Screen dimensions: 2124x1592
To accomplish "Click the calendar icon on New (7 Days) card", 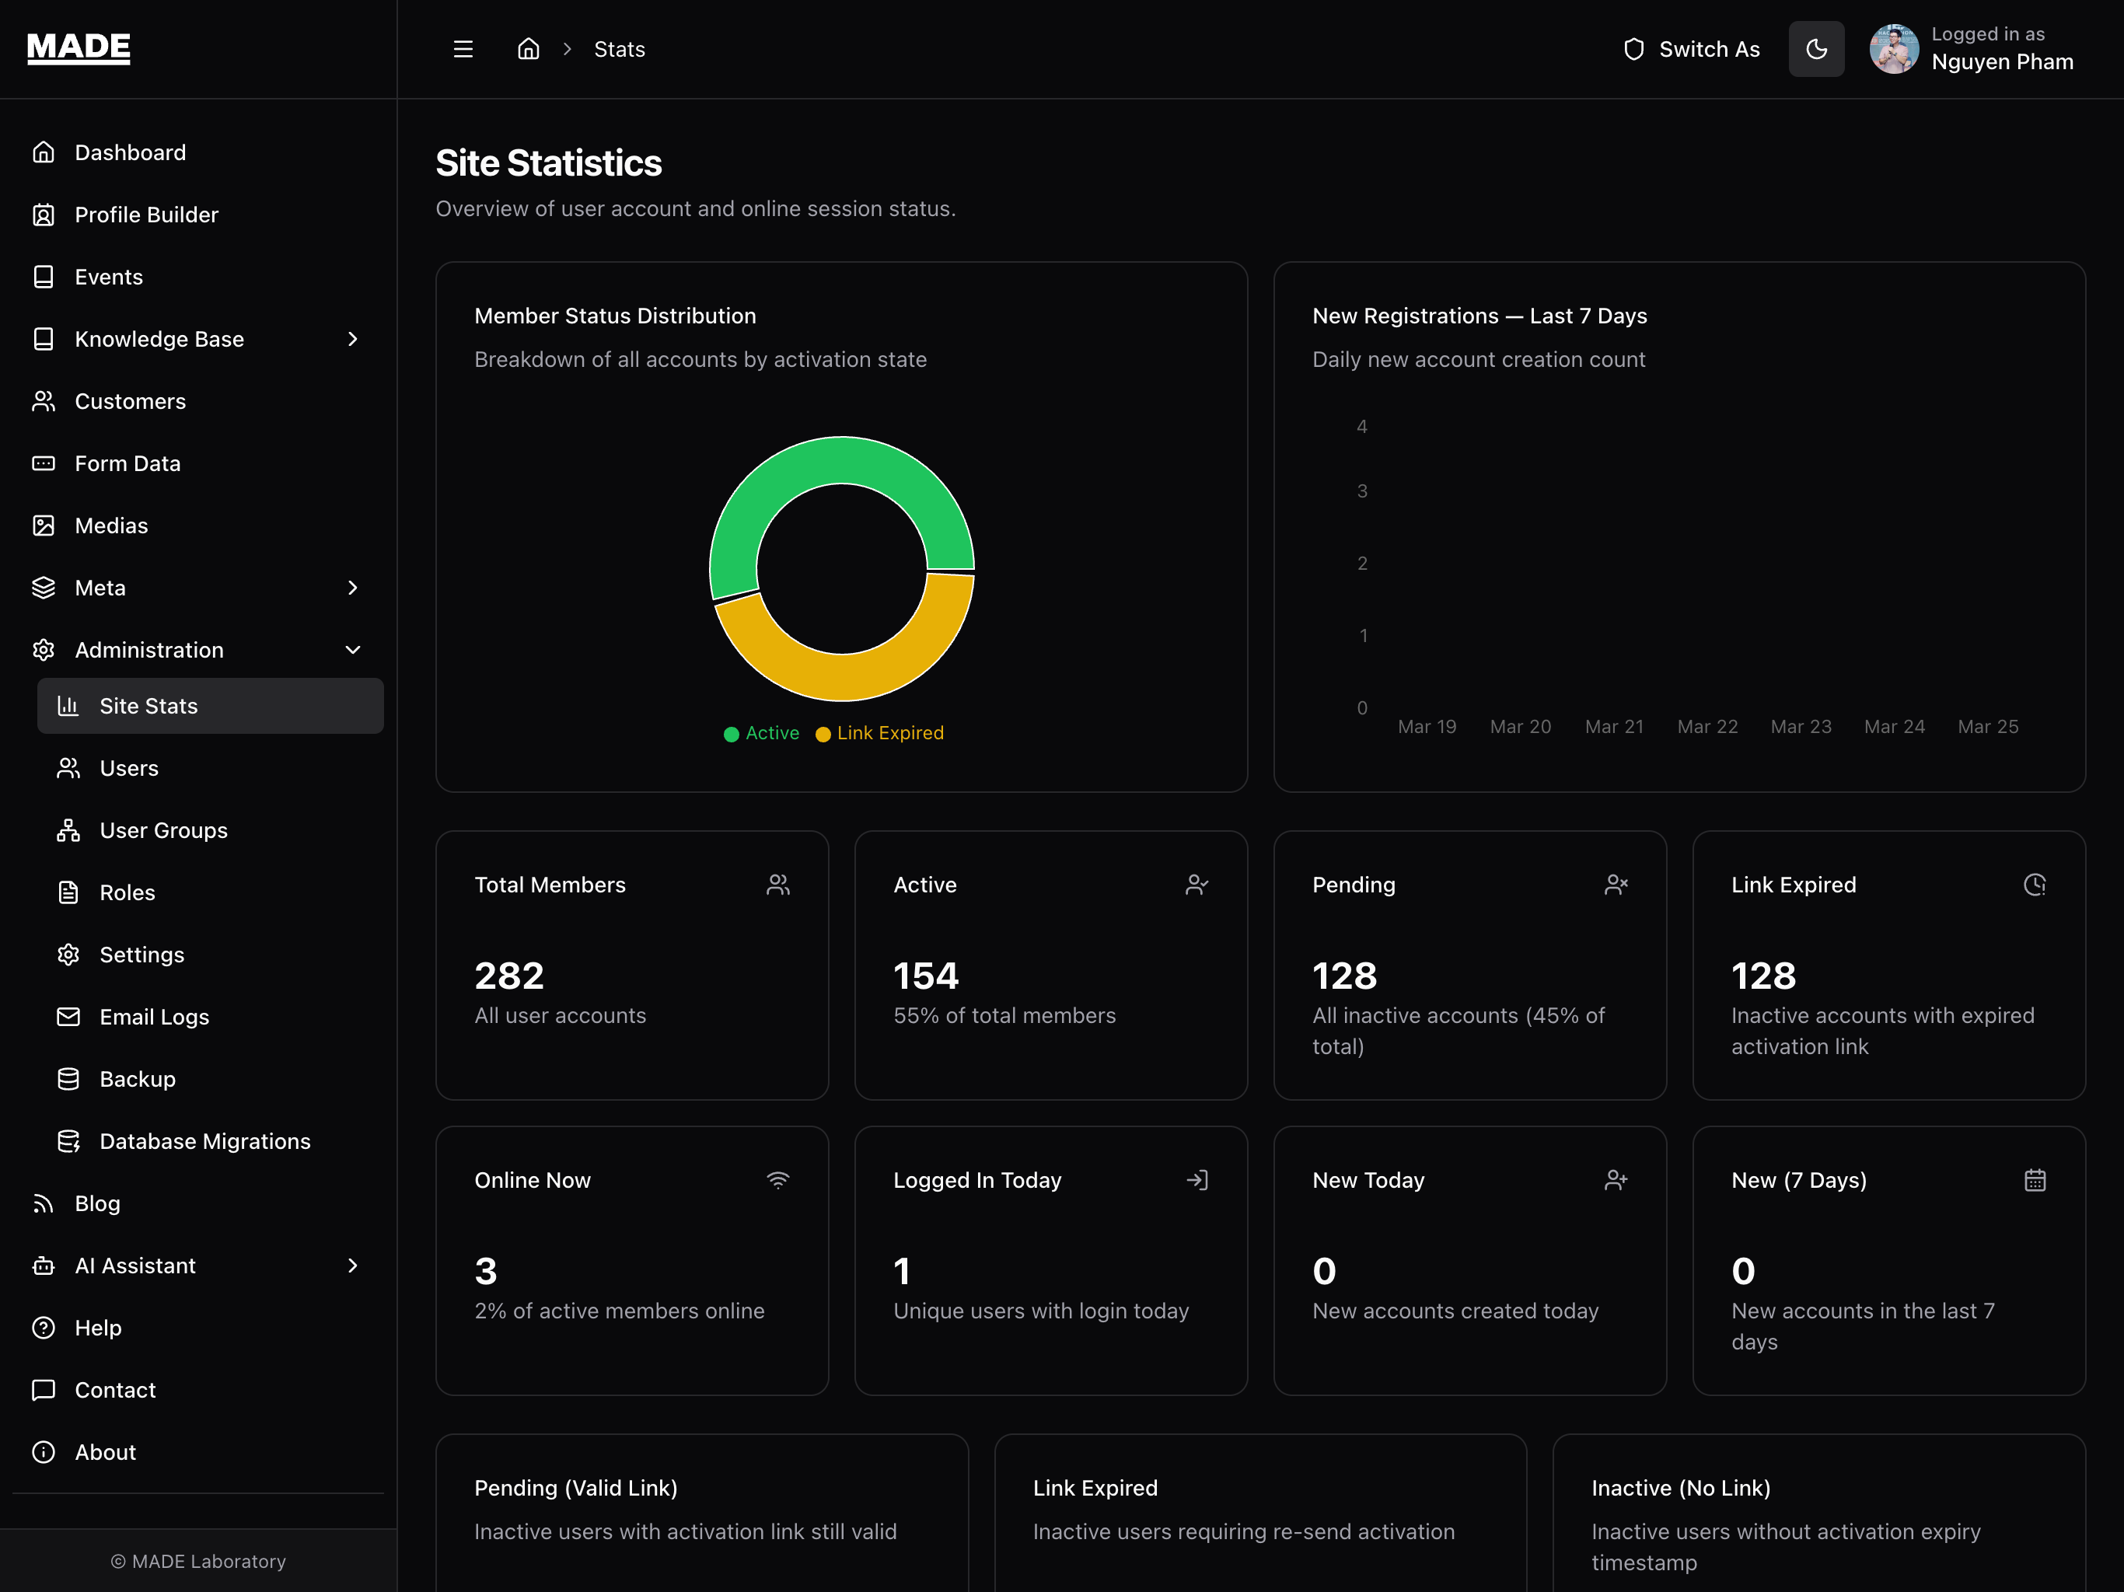I will pyautogui.click(x=2034, y=1180).
